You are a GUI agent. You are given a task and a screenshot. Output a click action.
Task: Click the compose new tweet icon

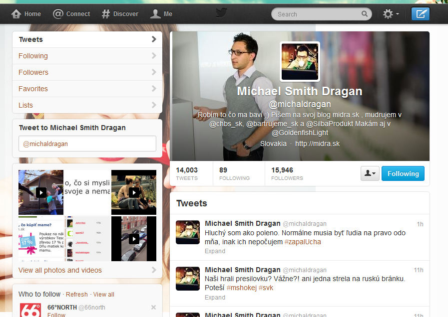tap(421, 13)
